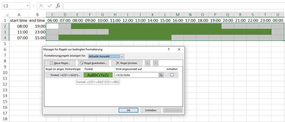Click the start time header cell
The width and height of the screenshot is (285, 122).
(19, 21)
